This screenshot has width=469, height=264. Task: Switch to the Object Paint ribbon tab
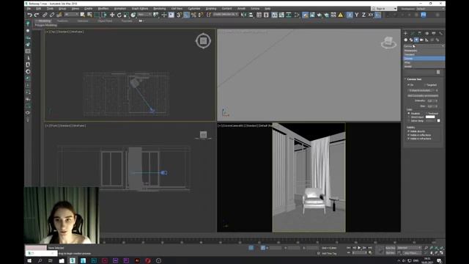(105, 21)
